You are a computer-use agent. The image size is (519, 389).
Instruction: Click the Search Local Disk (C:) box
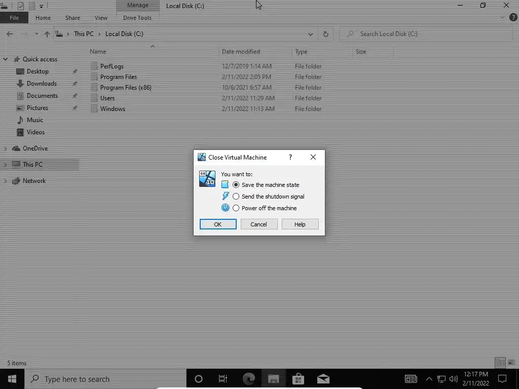click(x=425, y=34)
